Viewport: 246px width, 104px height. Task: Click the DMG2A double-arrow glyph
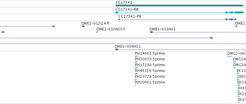(x=235, y=62)
